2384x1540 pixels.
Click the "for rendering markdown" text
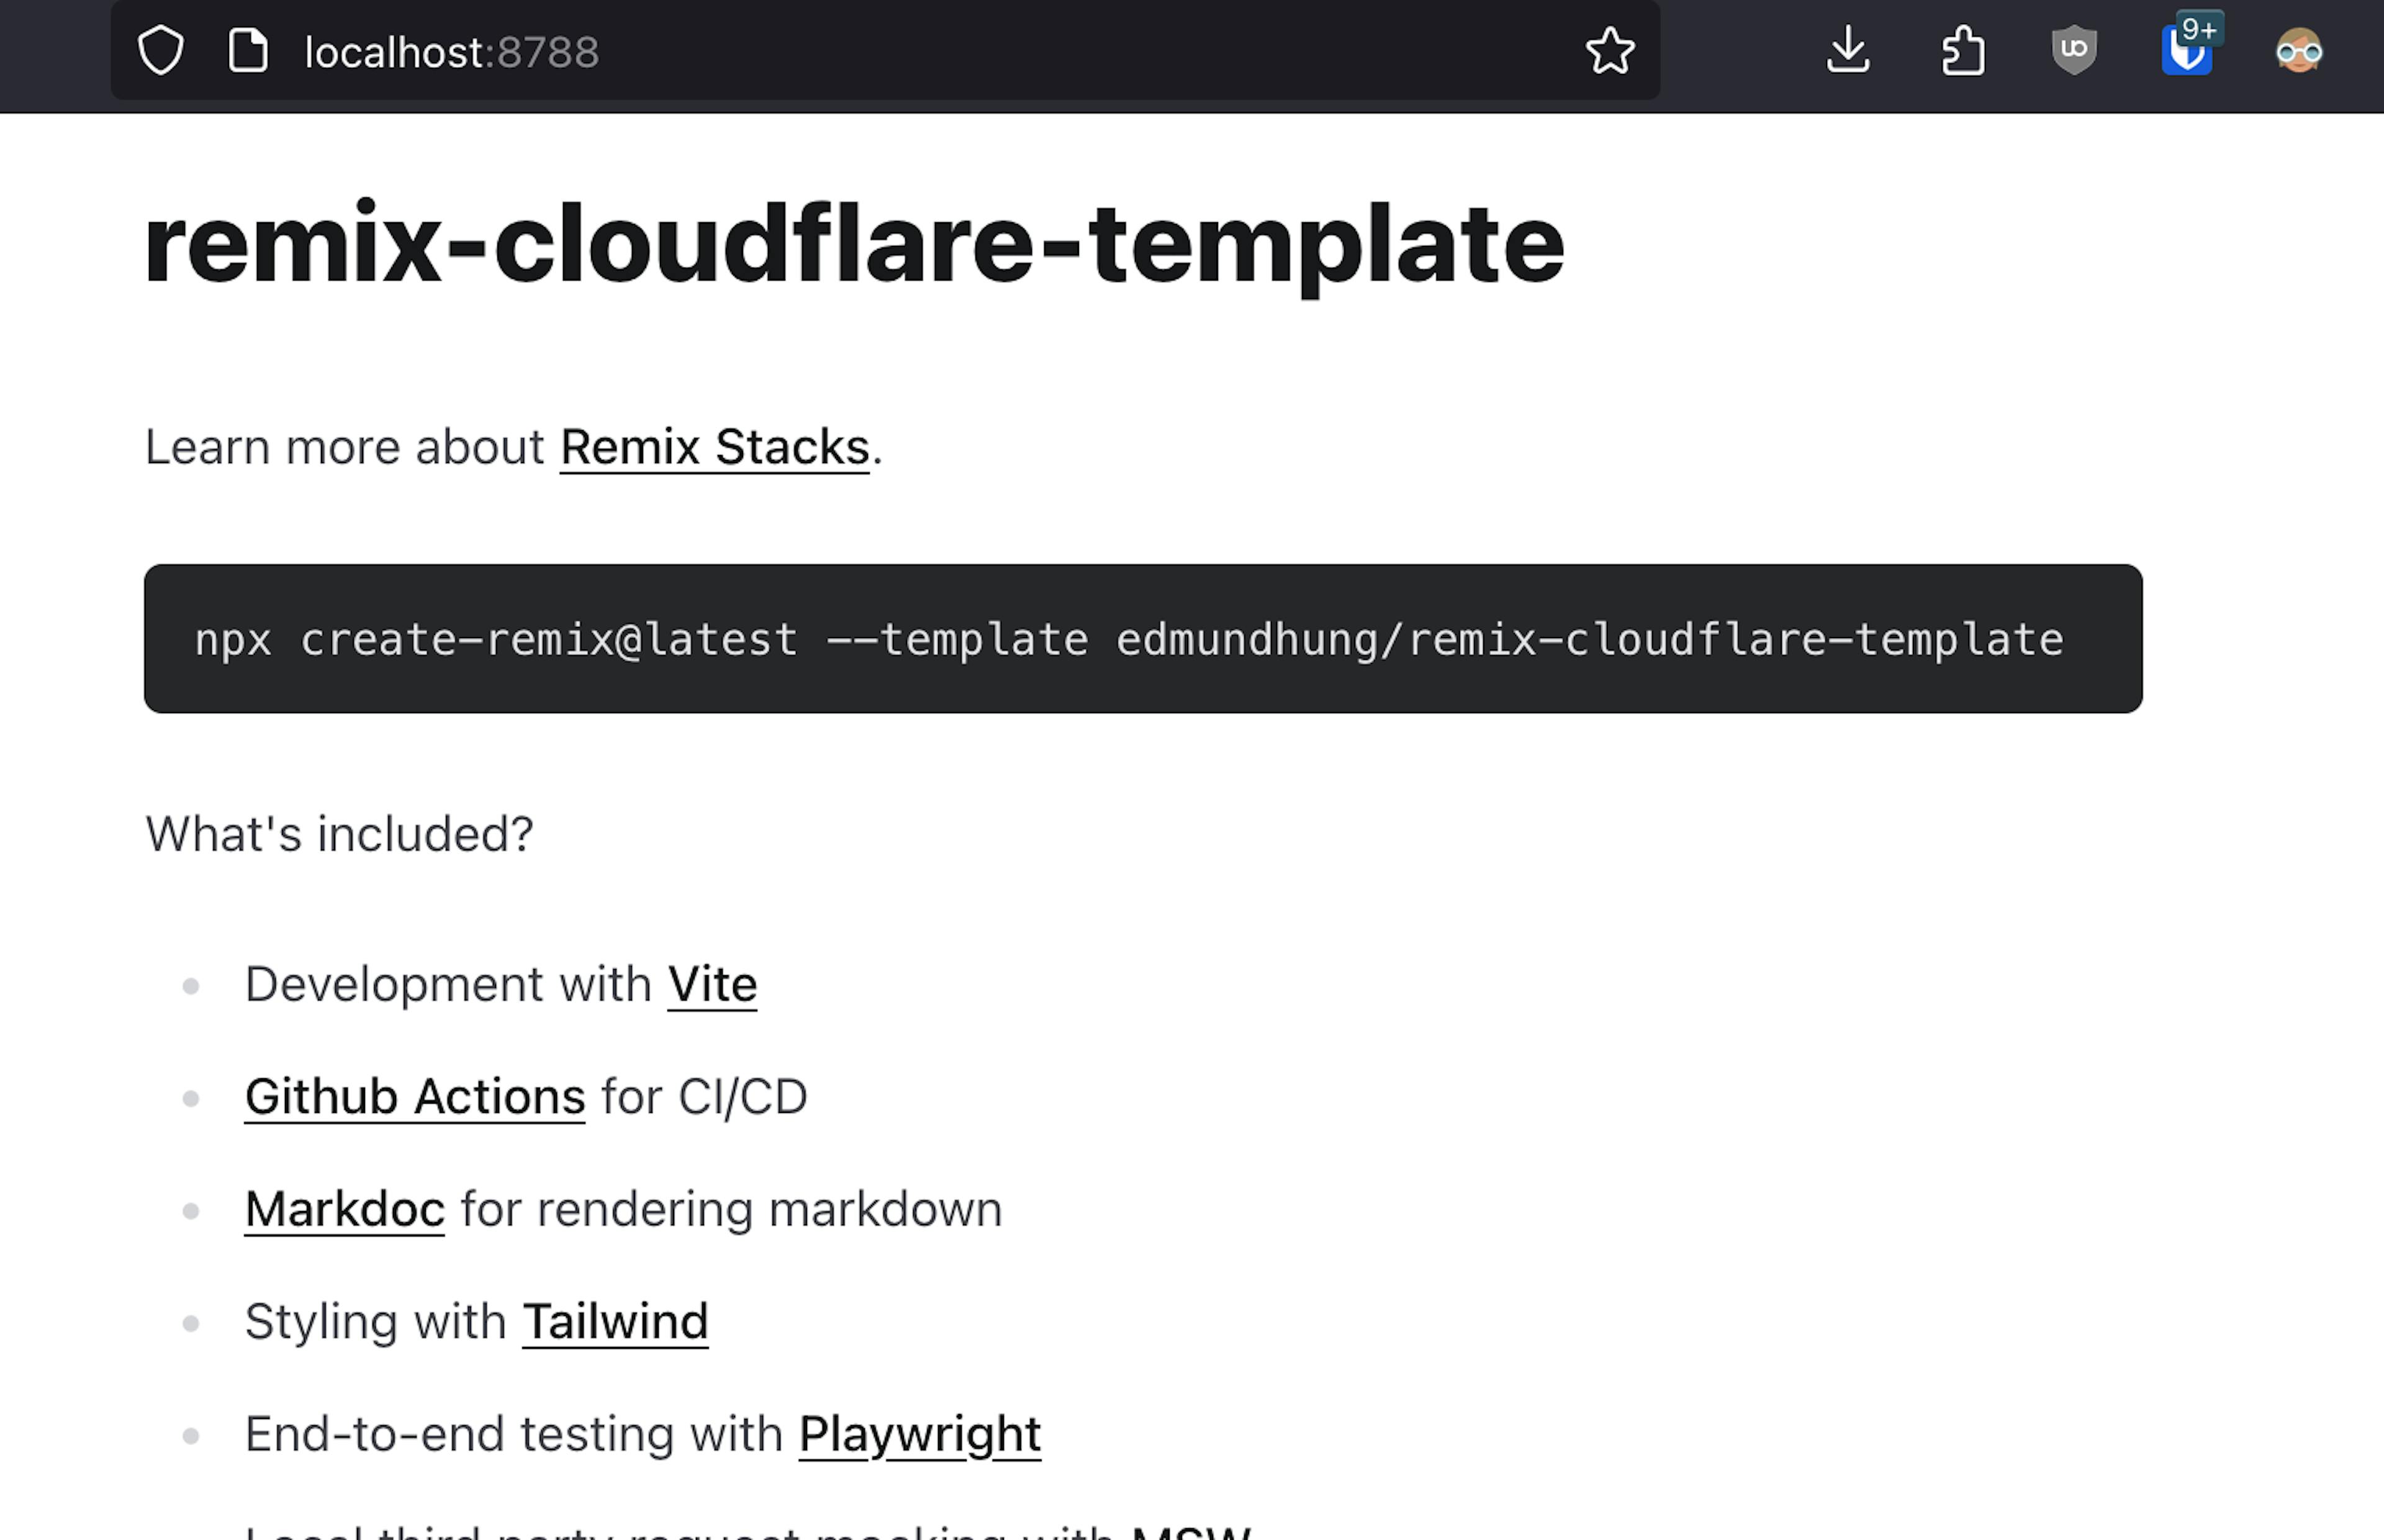(731, 1210)
